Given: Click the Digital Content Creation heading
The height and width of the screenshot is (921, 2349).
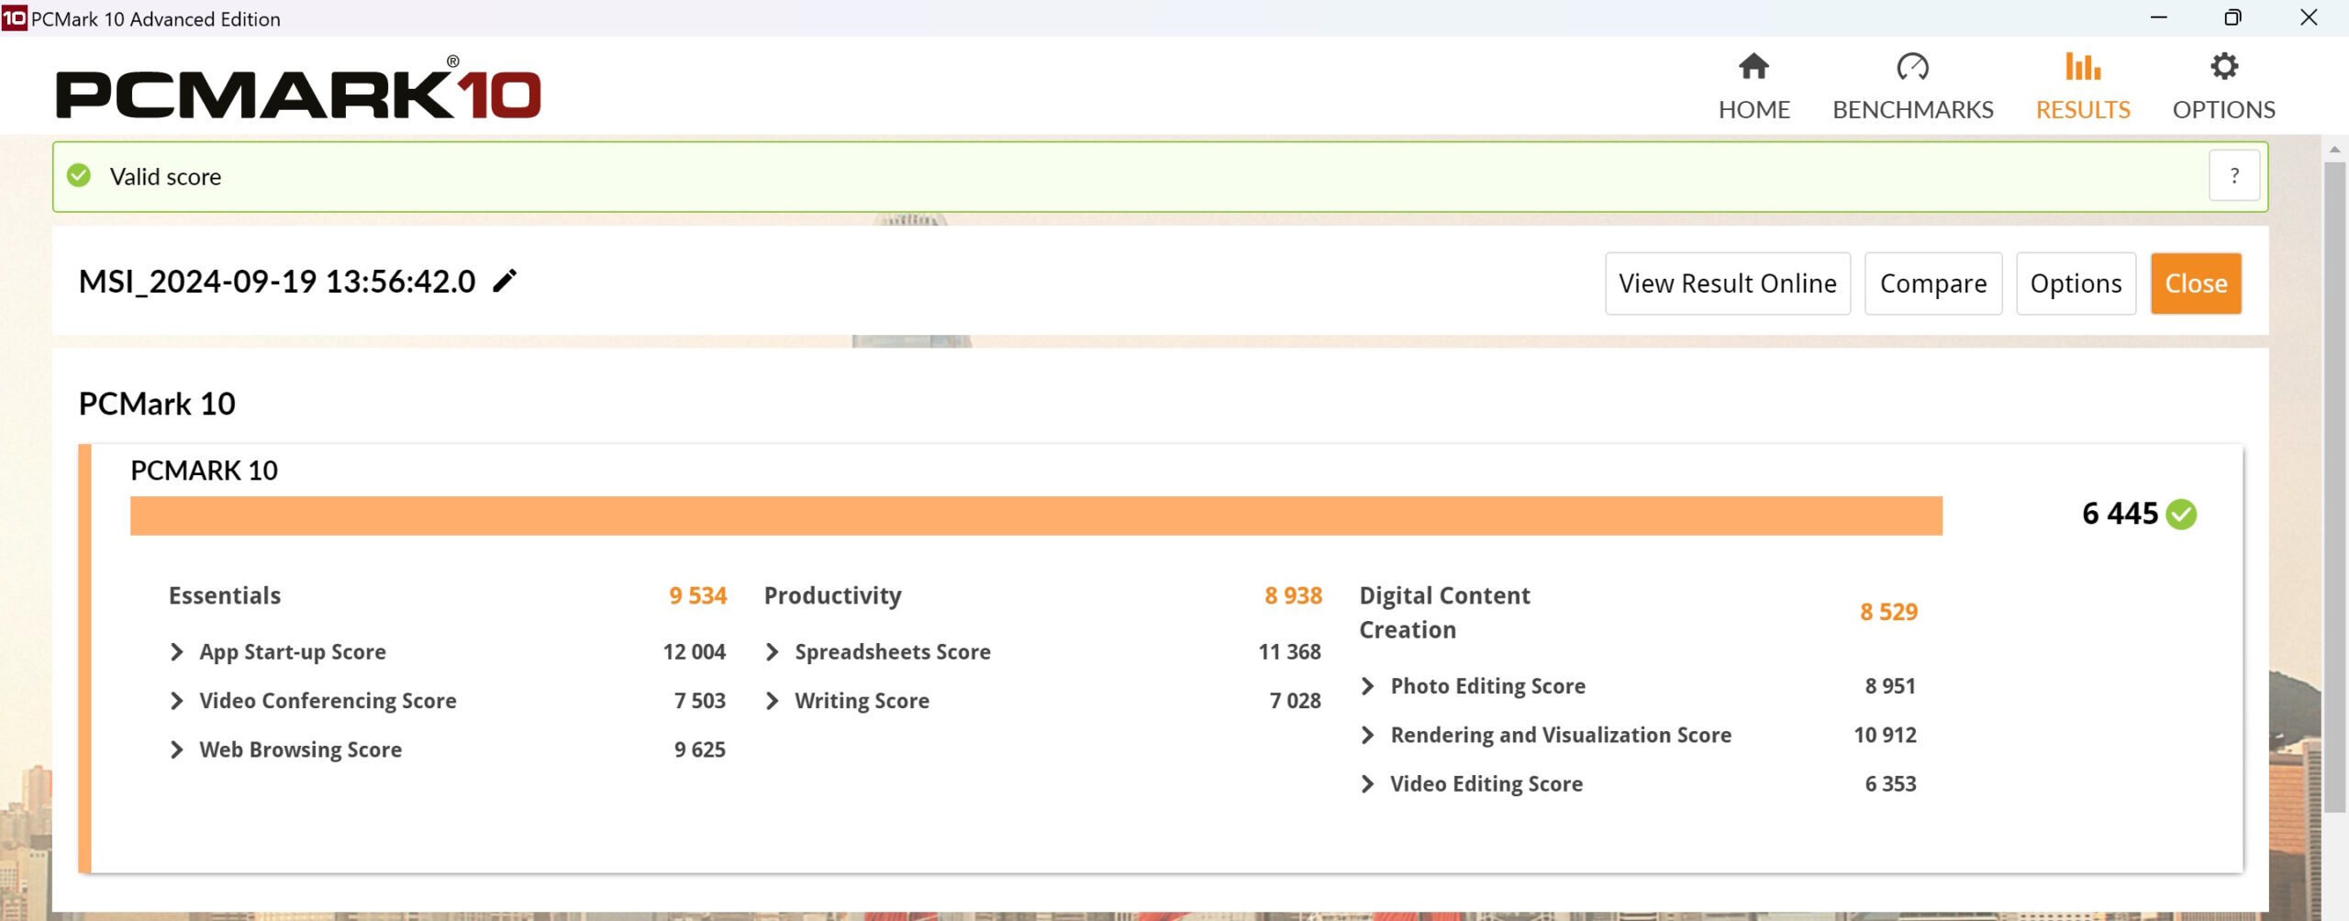Looking at the screenshot, I should 1444,613.
